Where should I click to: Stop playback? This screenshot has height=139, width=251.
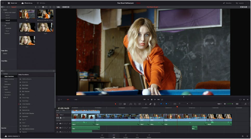pos(152,99)
